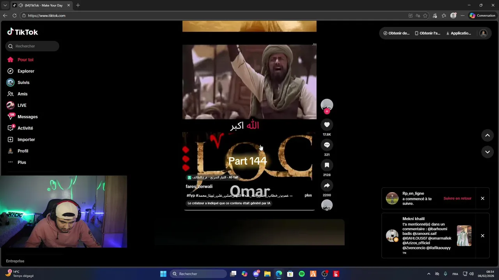
Task: Follow creator via red plus badge
Action: (327, 111)
